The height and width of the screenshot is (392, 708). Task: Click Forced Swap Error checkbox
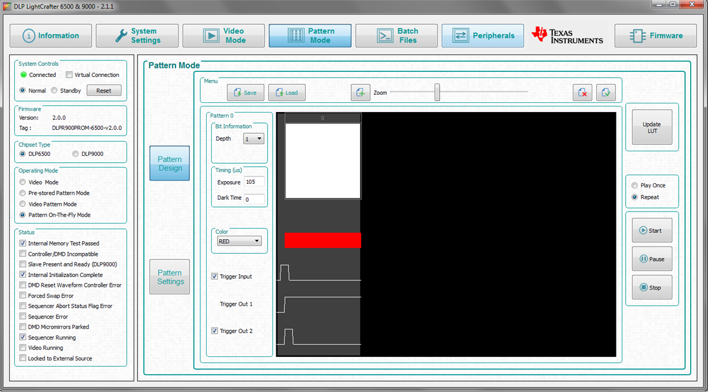click(x=23, y=295)
